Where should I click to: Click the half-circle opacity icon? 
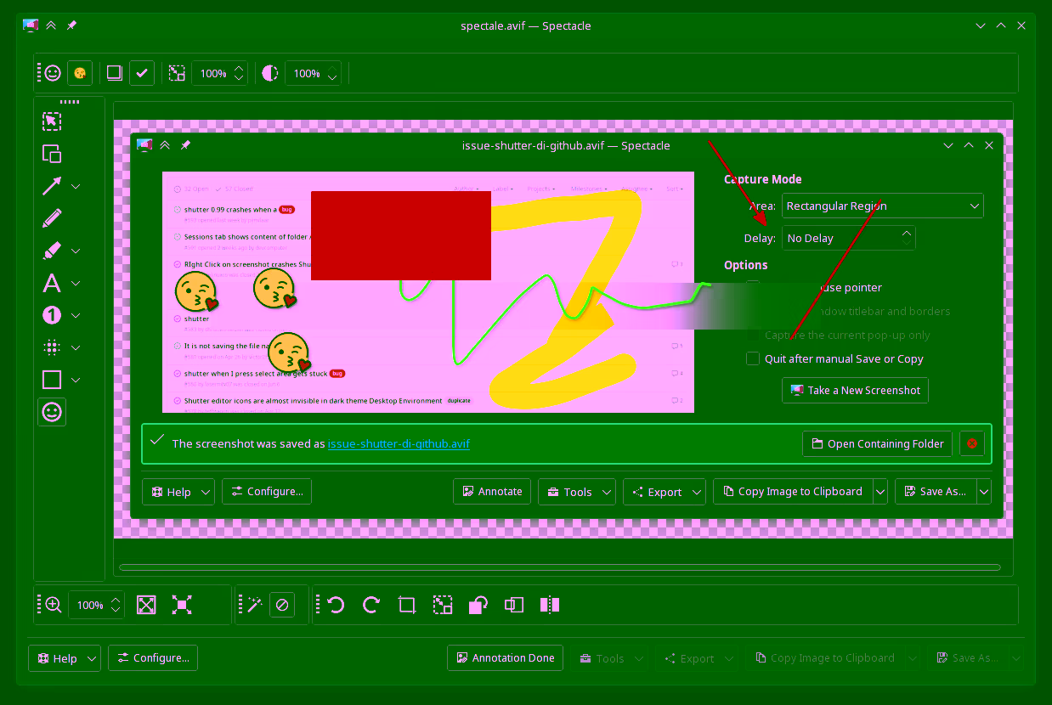pos(270,74)
